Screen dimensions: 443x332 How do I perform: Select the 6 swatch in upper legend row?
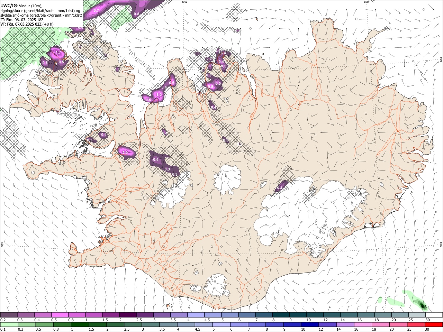[247, 315]
